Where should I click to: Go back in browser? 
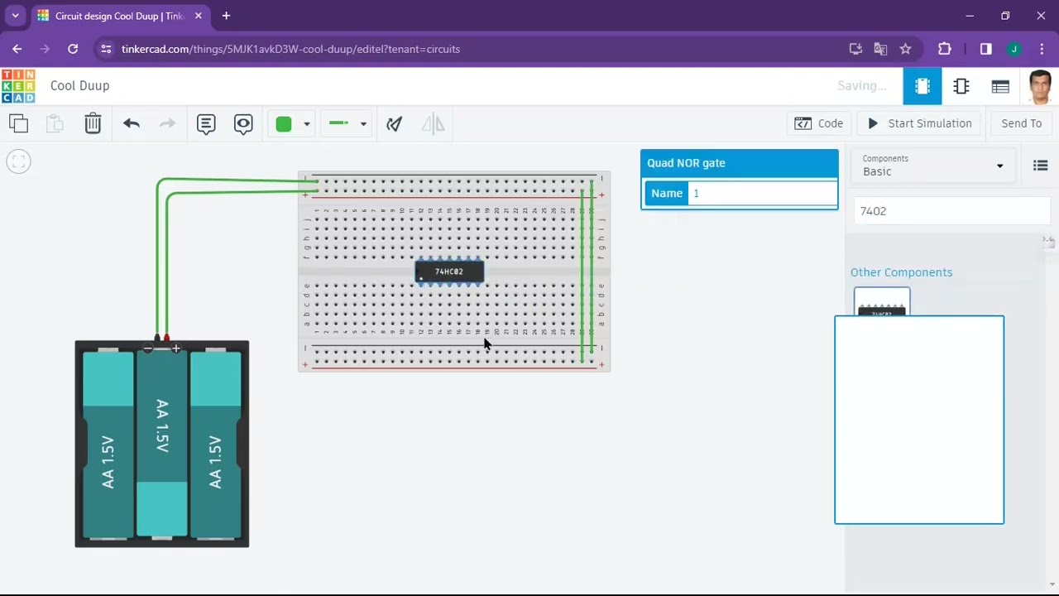pos(17,49)
